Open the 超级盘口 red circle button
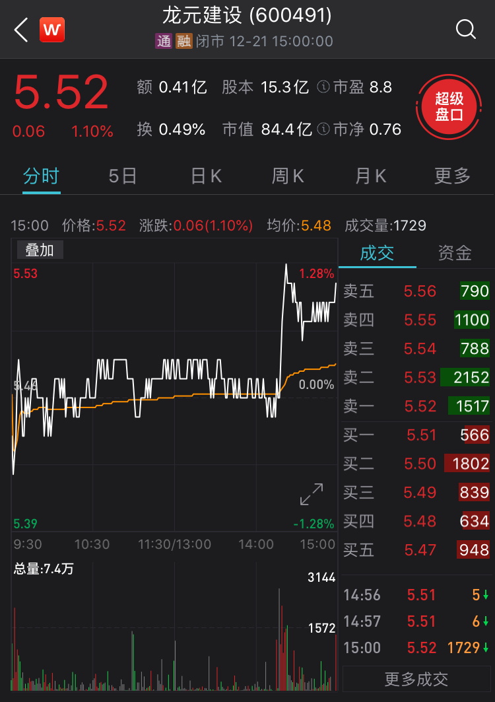 click(449, 107)
